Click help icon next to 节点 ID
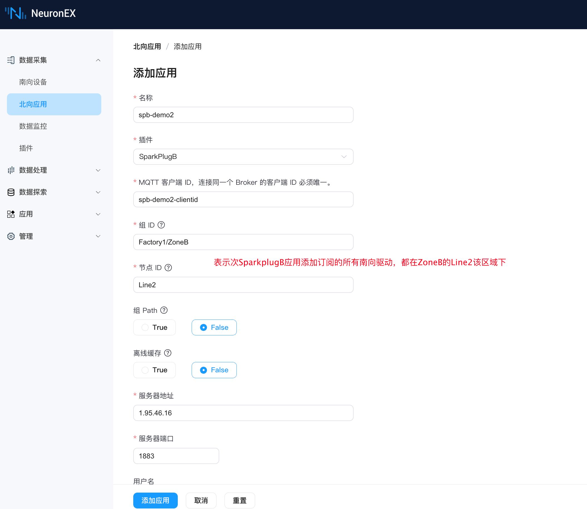The height and width of the screenshot is (509, 587). point(168,268)
